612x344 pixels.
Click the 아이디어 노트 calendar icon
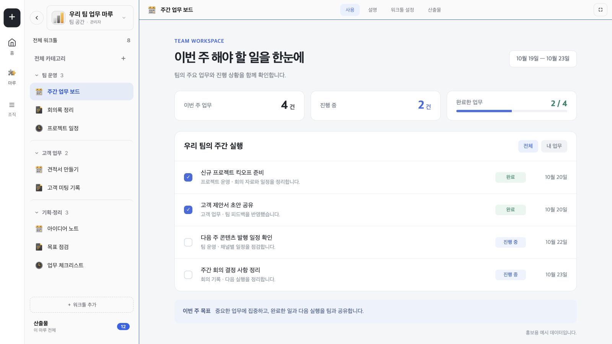tap(39, 229)
